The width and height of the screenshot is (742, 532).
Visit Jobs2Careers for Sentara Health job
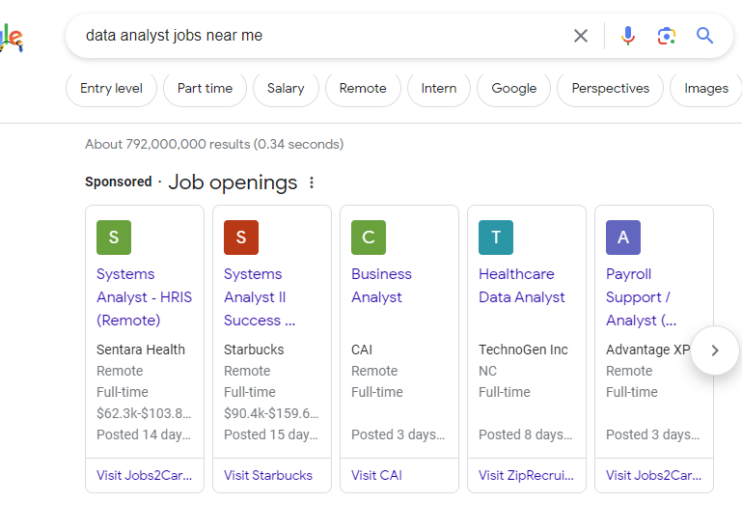click(x=145, y=475)
